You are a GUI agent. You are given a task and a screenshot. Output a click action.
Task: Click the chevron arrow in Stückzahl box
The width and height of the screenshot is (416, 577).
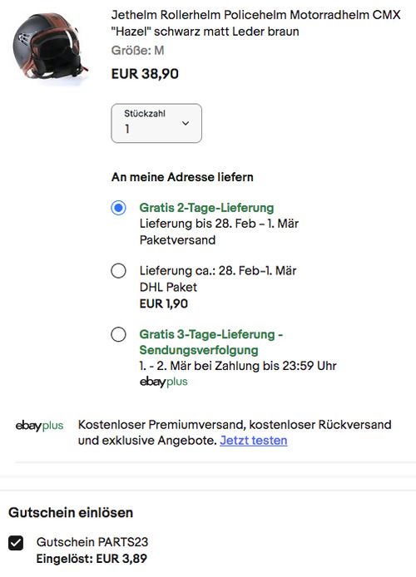pyautogui.click(x=186, y=123)
